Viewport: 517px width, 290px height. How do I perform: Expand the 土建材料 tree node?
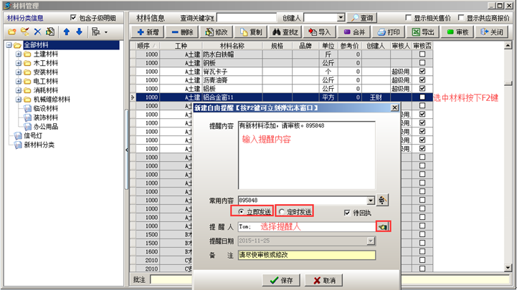pos(18,54)
